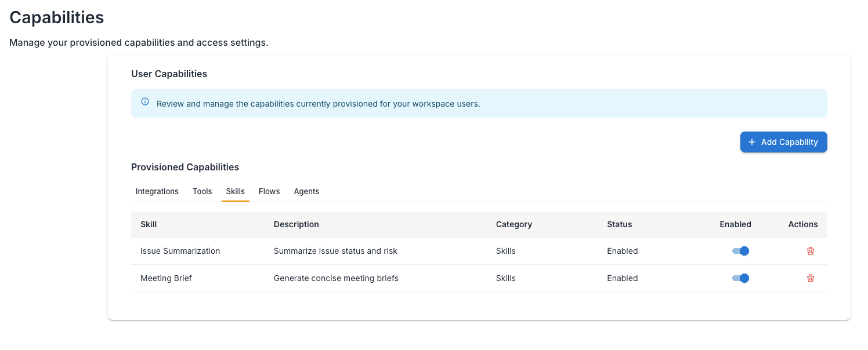Click the Skill column header

coord(149,224)
